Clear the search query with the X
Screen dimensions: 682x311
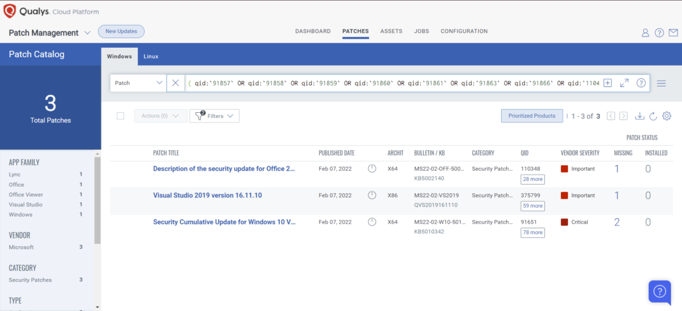tap(175, 83)
